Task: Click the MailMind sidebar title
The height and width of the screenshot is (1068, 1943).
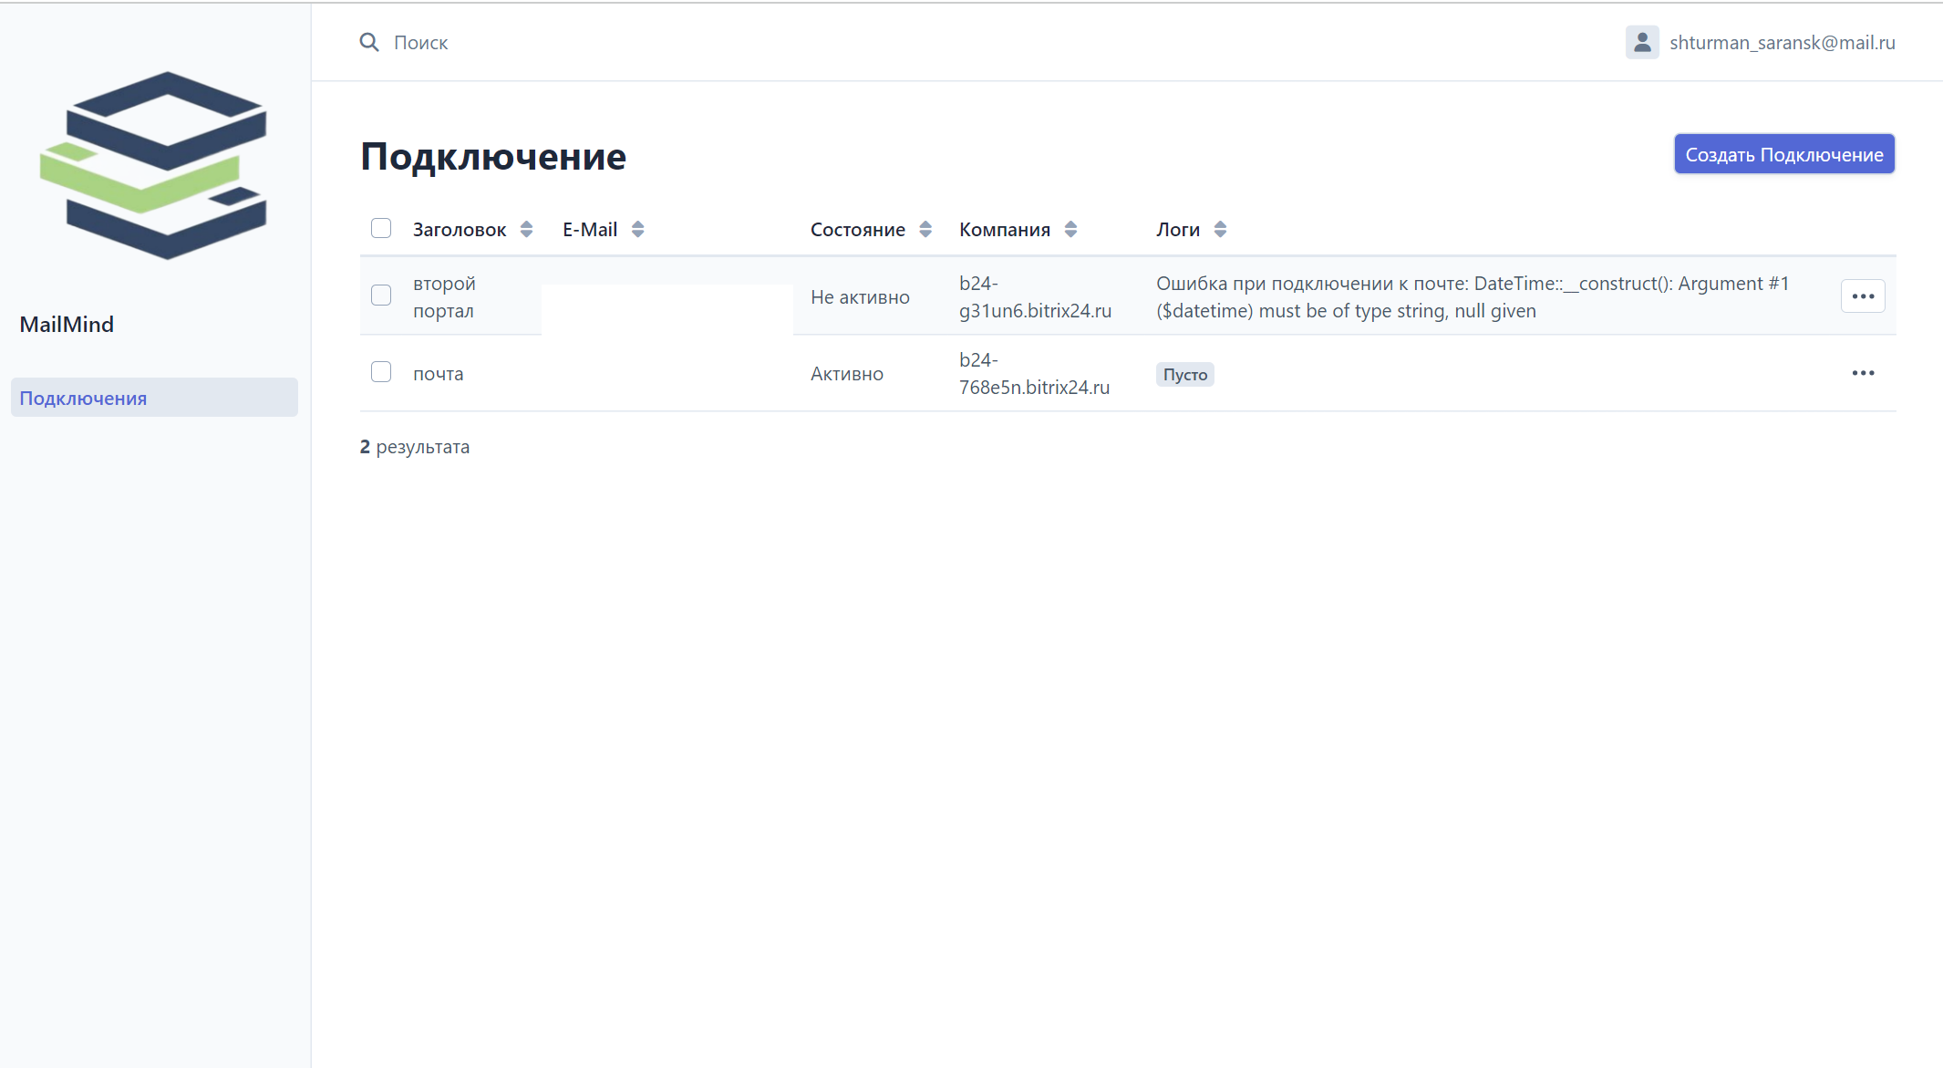Action: point(67,325)
